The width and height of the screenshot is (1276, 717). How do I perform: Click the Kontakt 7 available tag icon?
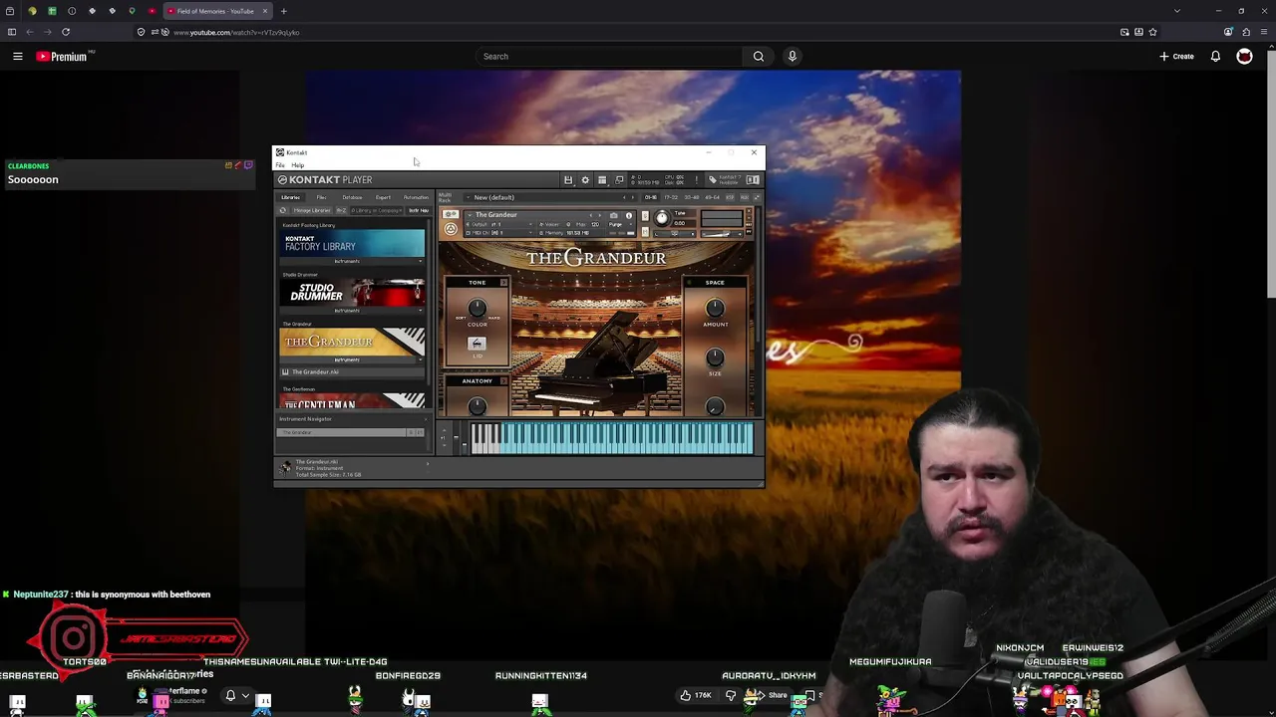(x=712, y=180)
